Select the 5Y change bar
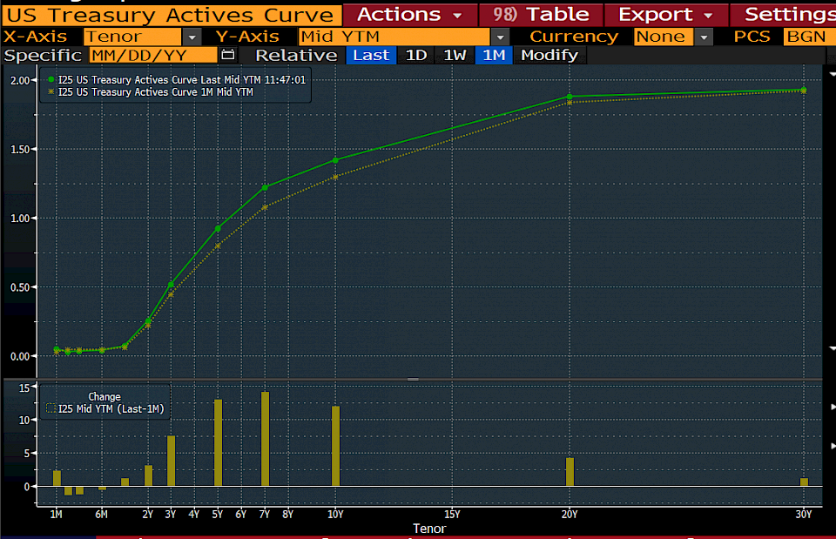This screenshot has width=836, height=539. (x=218, y=442)
